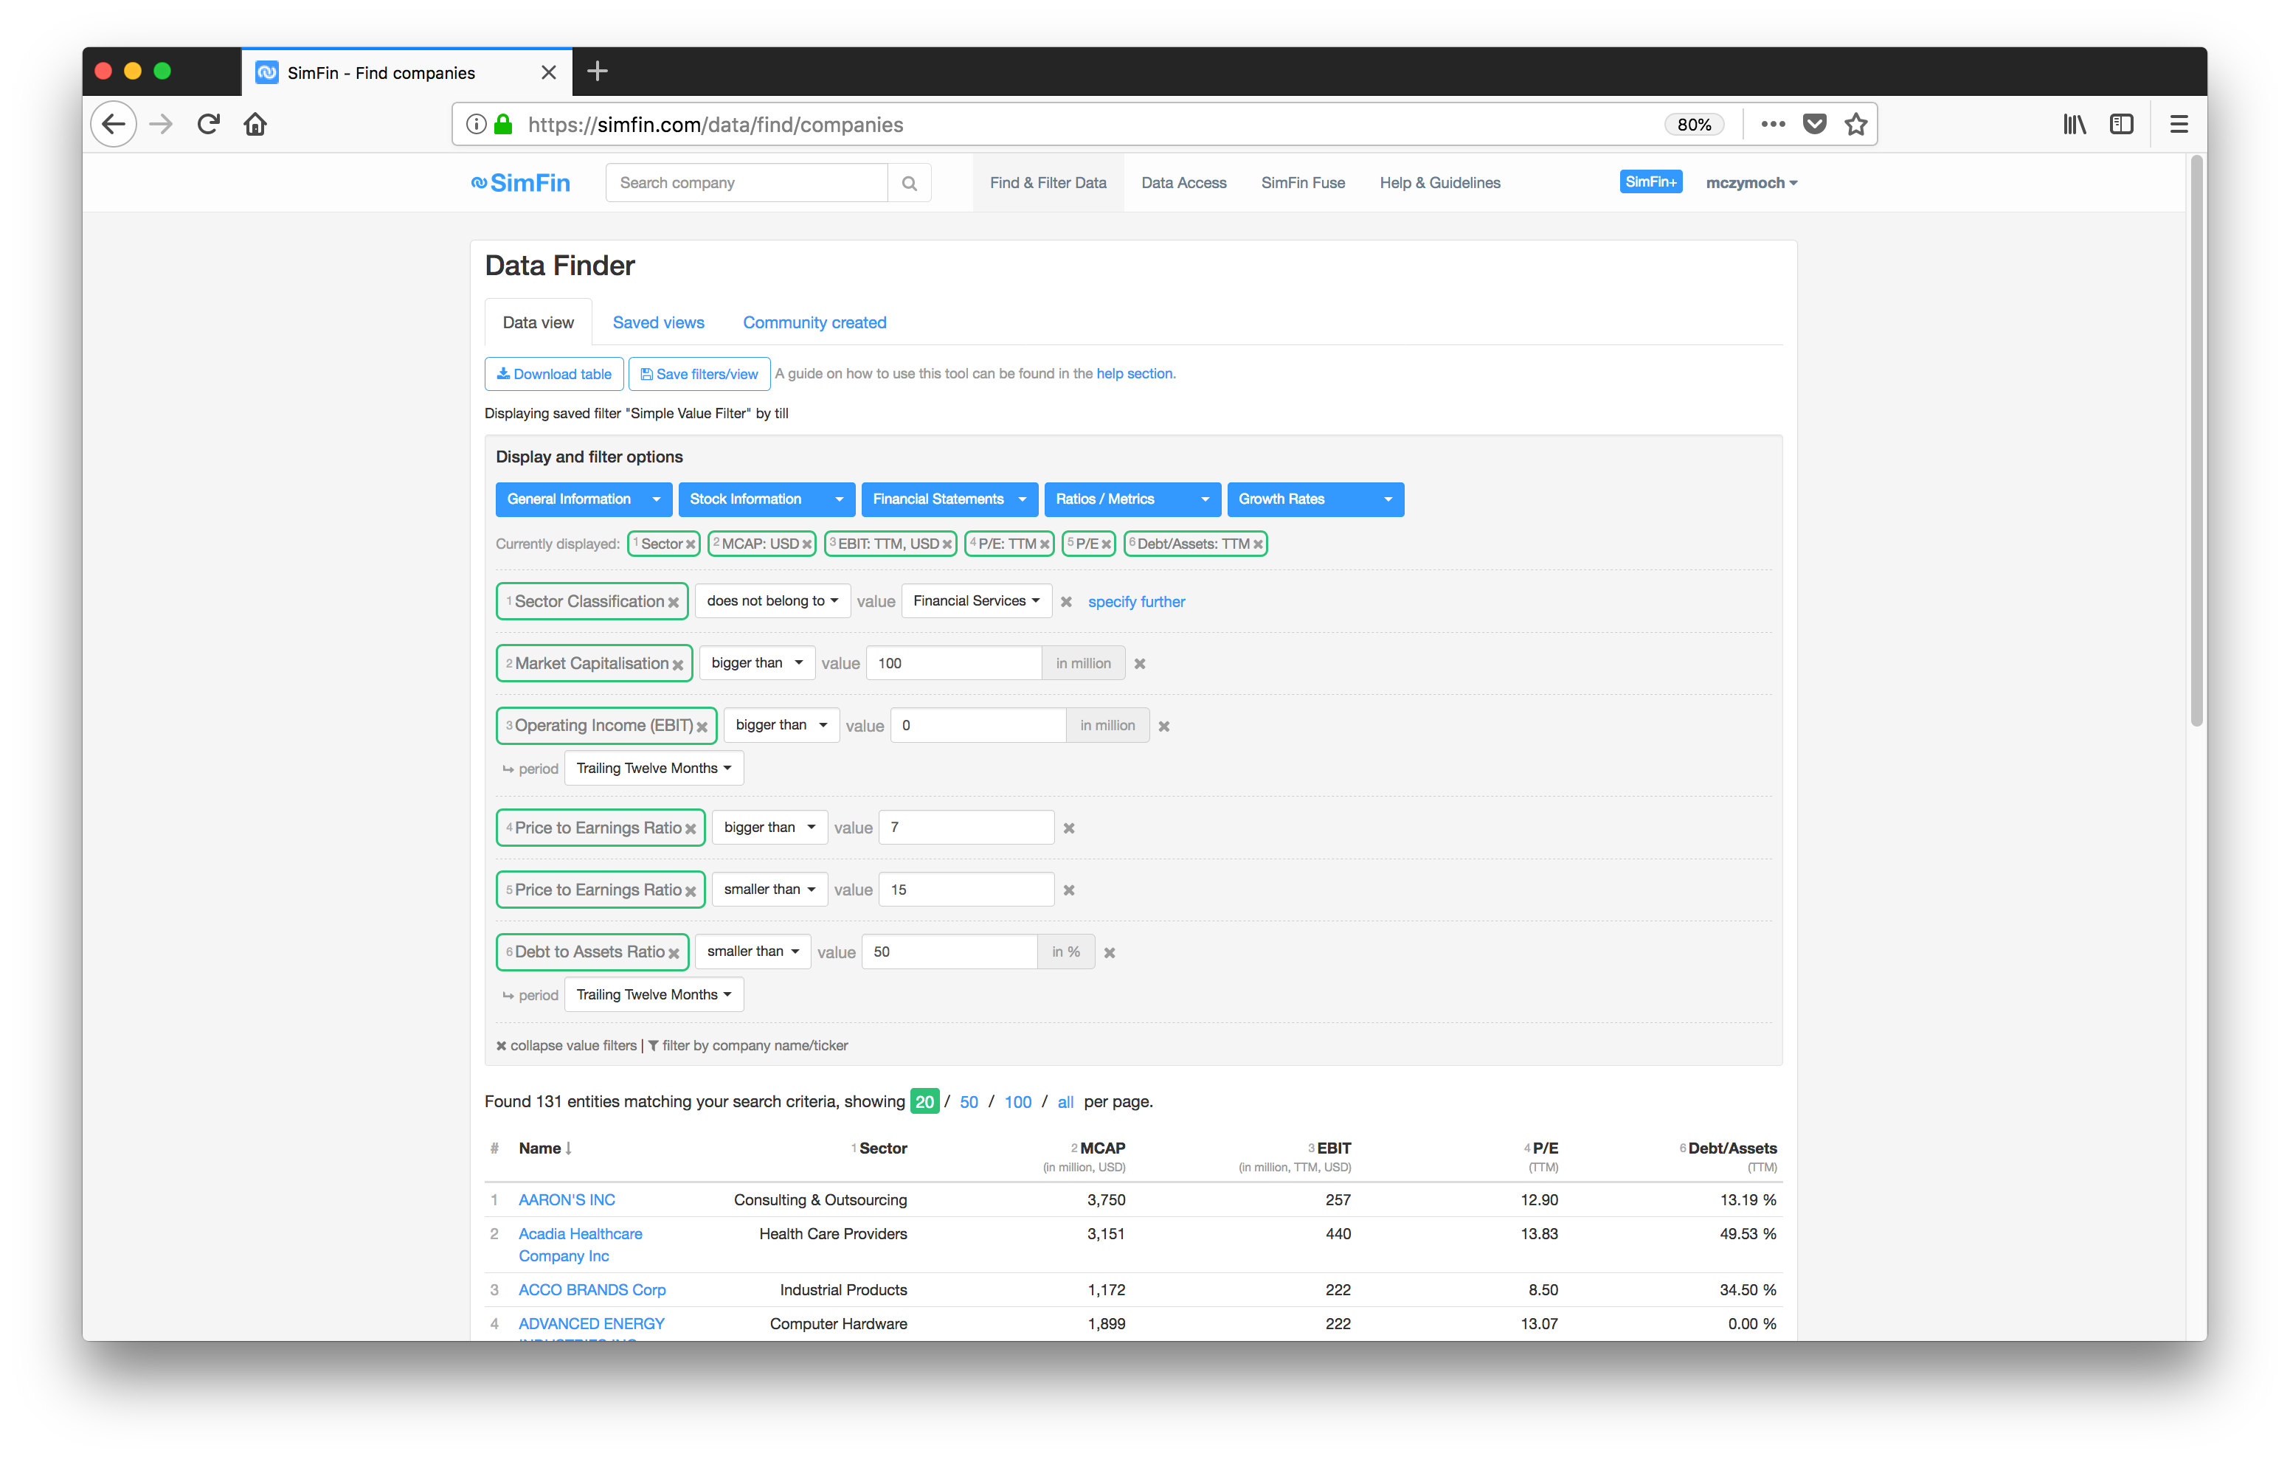Delete the Market Capitalisation filter row
Screen dimensions: 2290x1459
(1139, 664)
